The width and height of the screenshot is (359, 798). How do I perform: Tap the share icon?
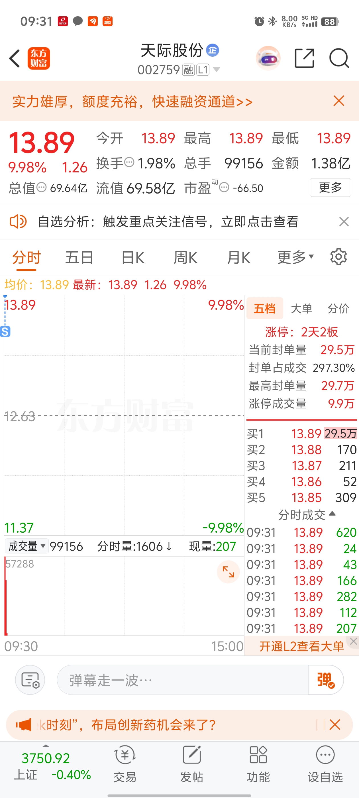point(304,58)
